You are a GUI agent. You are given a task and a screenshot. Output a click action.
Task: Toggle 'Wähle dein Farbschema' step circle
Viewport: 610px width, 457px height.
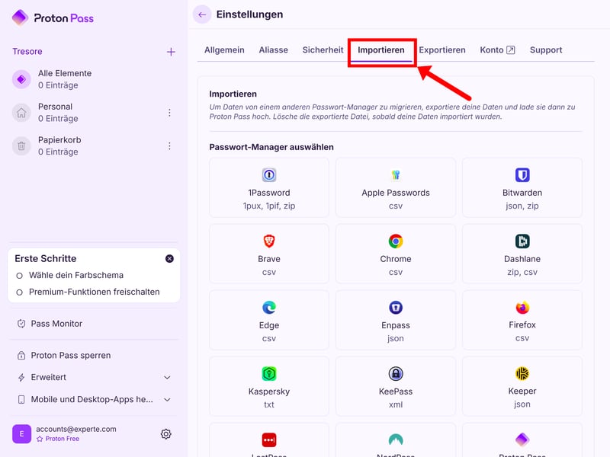click(20, 276)
